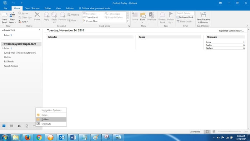Select the Create New quick step
This screenshot has height=141, width=250.
click(x=90, y=21)
